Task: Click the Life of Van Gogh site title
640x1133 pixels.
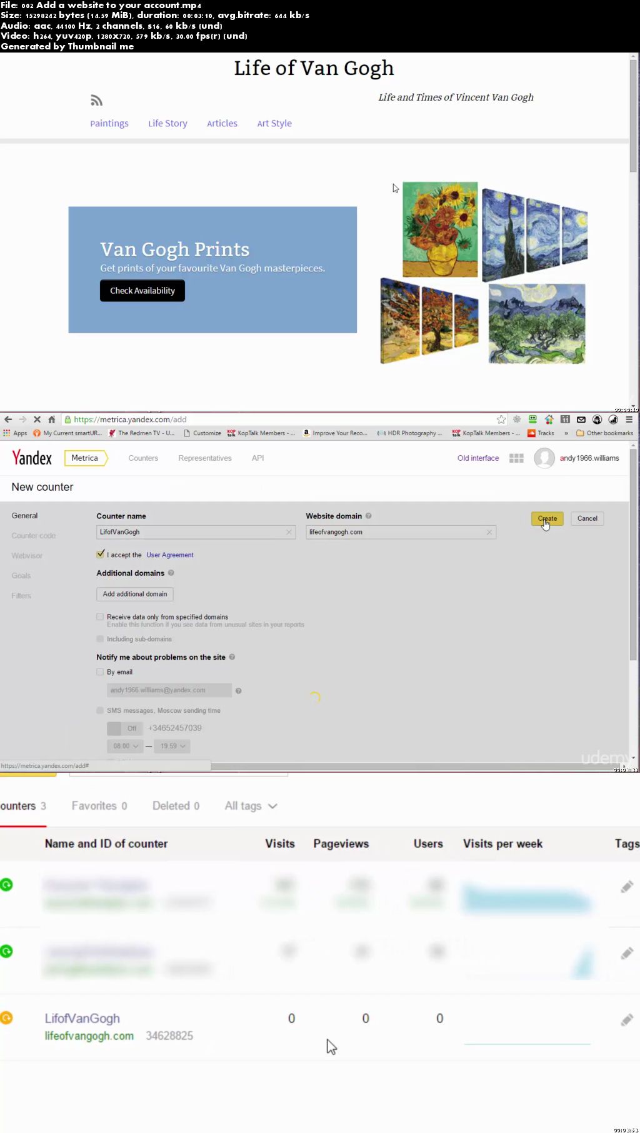Action: pos(314,68)
